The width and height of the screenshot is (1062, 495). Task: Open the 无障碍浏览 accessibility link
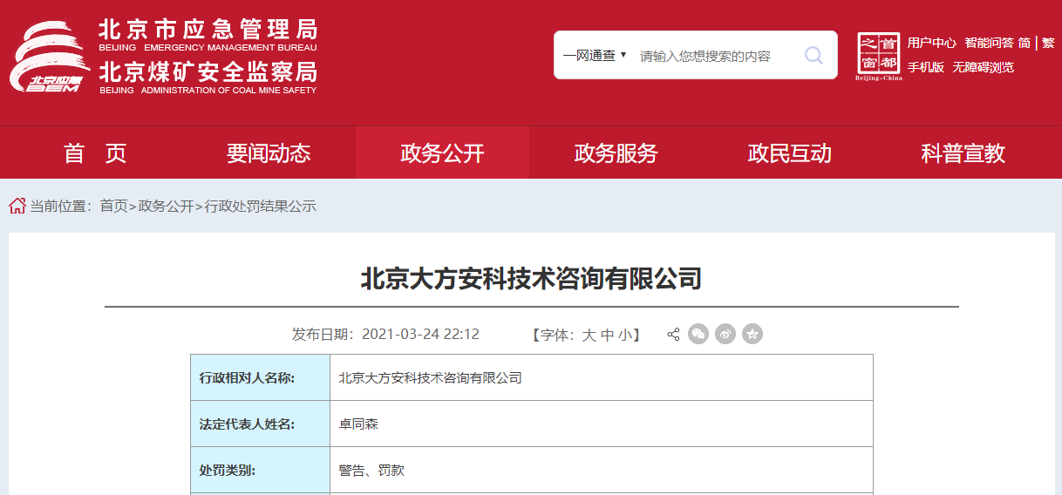tap(983, 67)
